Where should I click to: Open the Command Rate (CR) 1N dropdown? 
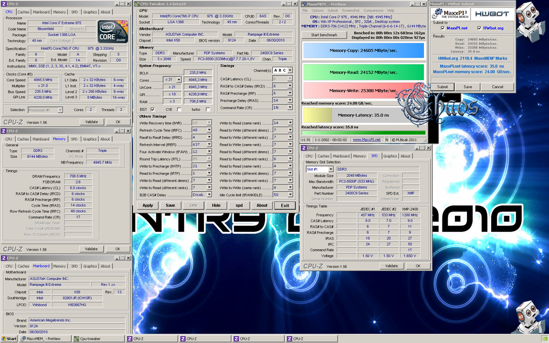point(290,107)
